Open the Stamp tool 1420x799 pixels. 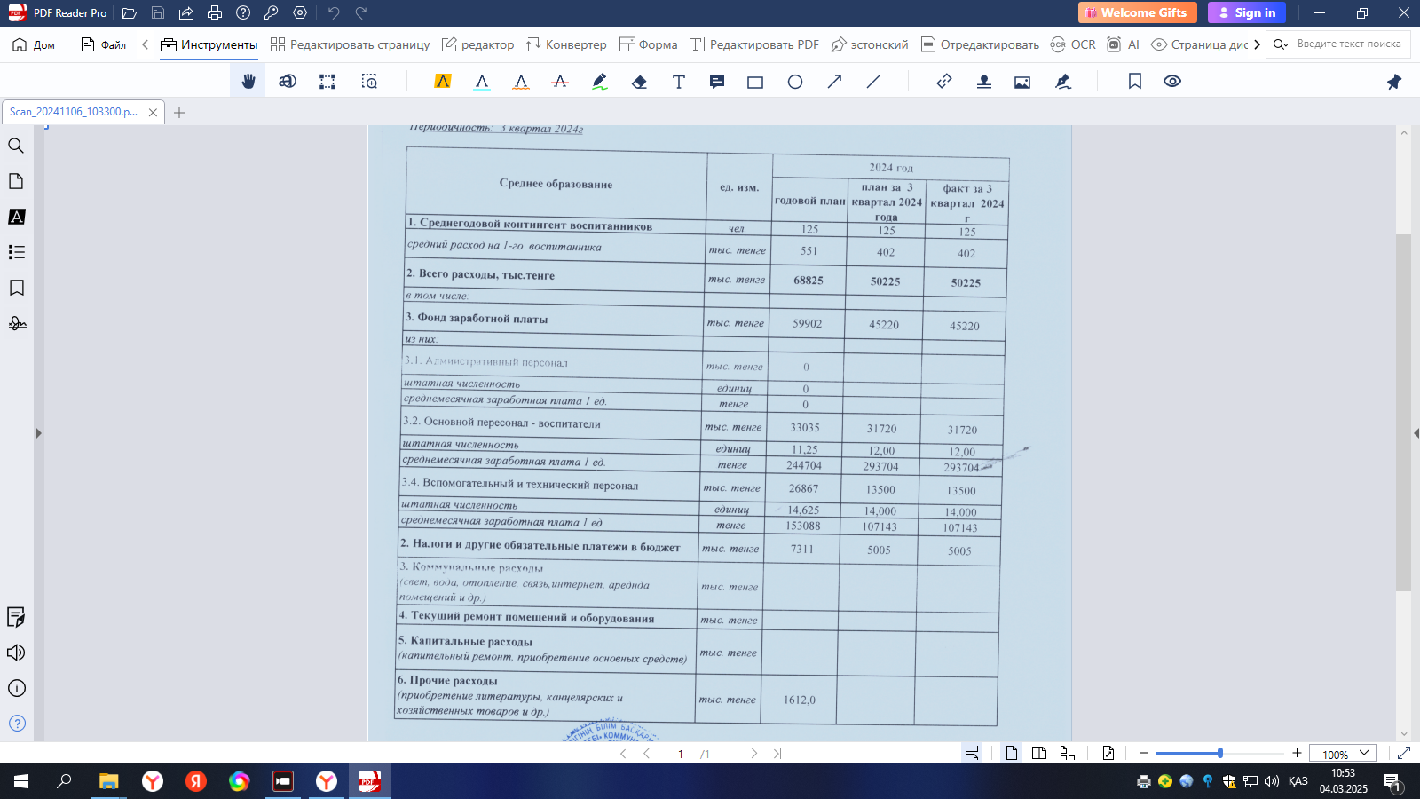(983, 82)
